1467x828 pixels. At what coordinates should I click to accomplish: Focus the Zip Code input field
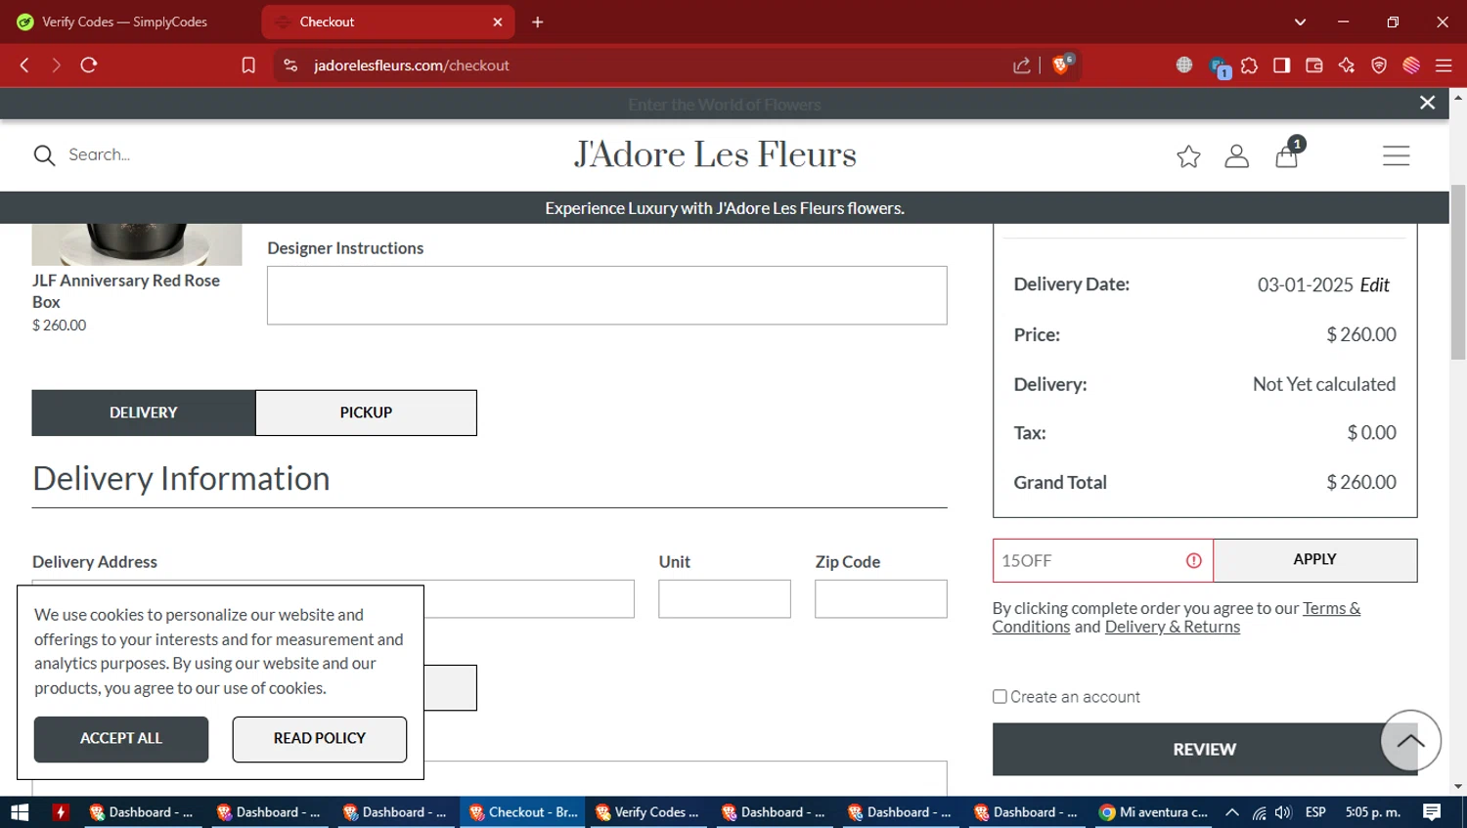point(881,599)
